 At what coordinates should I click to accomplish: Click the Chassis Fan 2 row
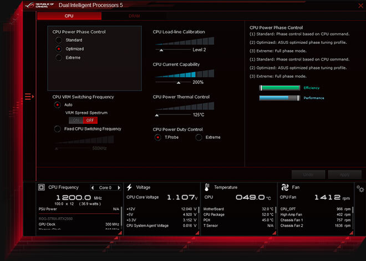316,225
